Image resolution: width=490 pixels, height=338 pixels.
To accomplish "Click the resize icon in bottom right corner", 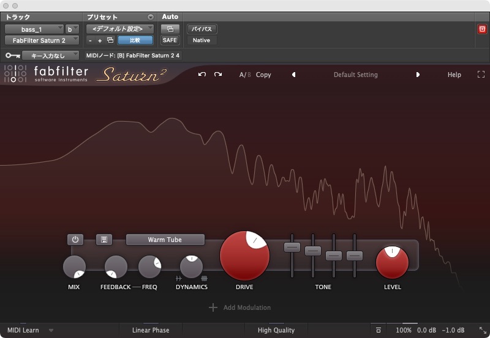I will 482,331.
